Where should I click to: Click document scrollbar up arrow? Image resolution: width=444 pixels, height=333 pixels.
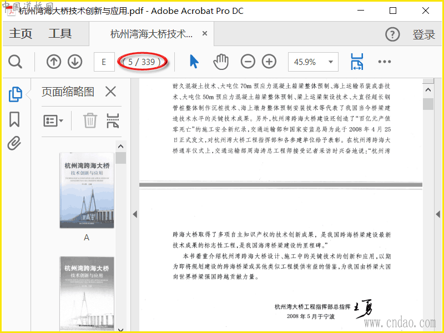(x=428, y=90)
